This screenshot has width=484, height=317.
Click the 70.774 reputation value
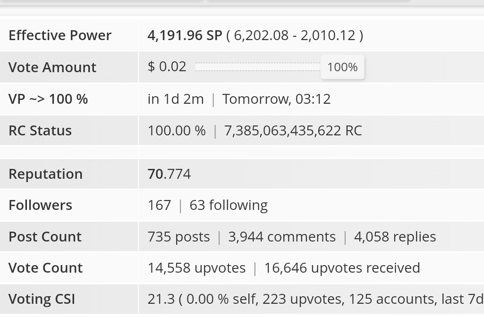pos(169,174)
